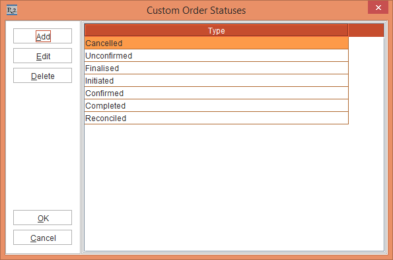
Task: Highlight the Initiated status row
Action: tap(216, 80)
